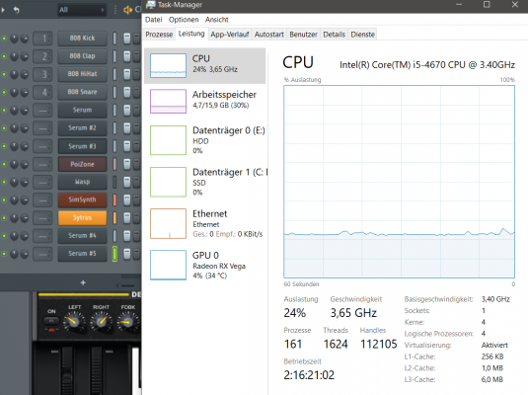Click mixer track selector 3 for 808 HiHat

(42, 74)
